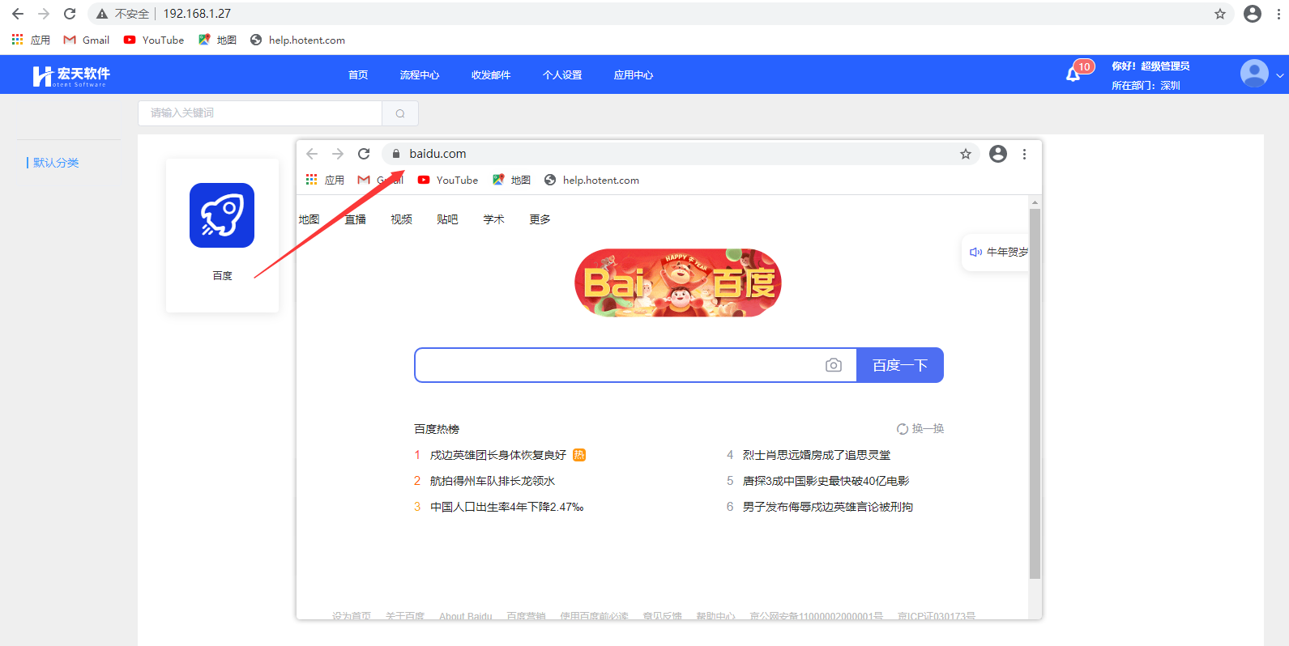Bookmark the 192.168.1.27 page with the star
1289x646 pixels.
tap(1220, 14)
